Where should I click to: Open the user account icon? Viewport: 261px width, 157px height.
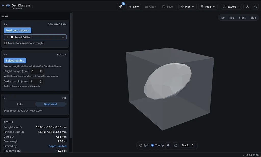(247, 7)
